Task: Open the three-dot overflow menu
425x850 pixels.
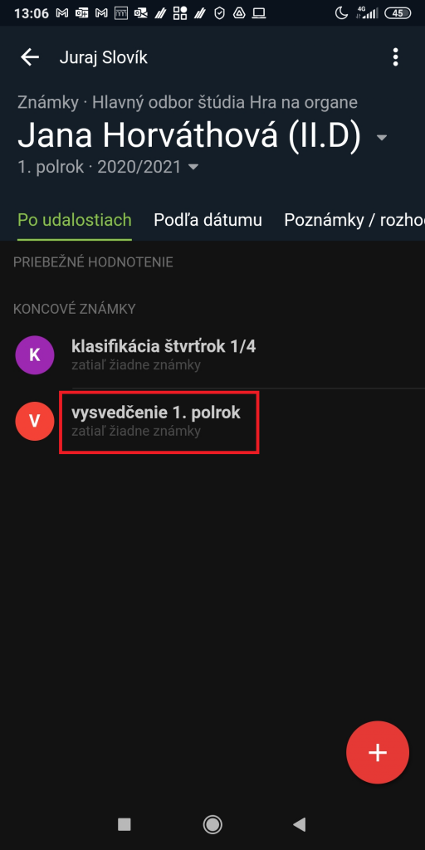Action: [x=396, y=57]
